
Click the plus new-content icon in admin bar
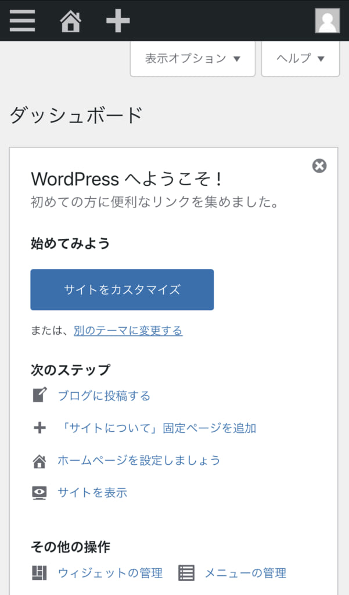(118, 21)
